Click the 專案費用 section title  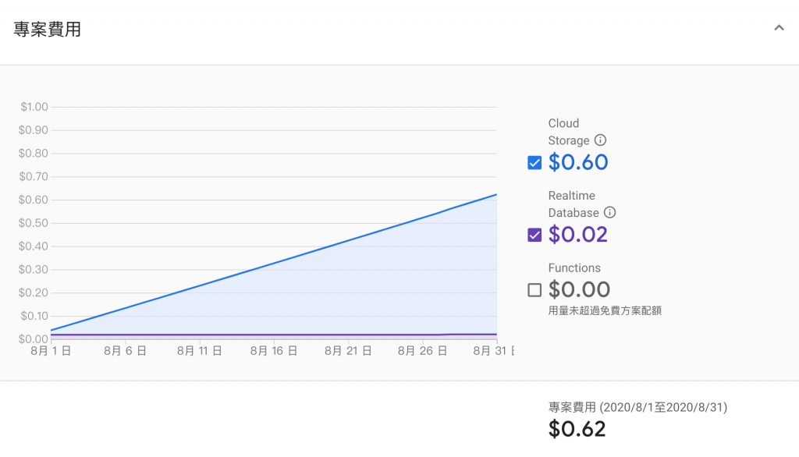point(48,30)
